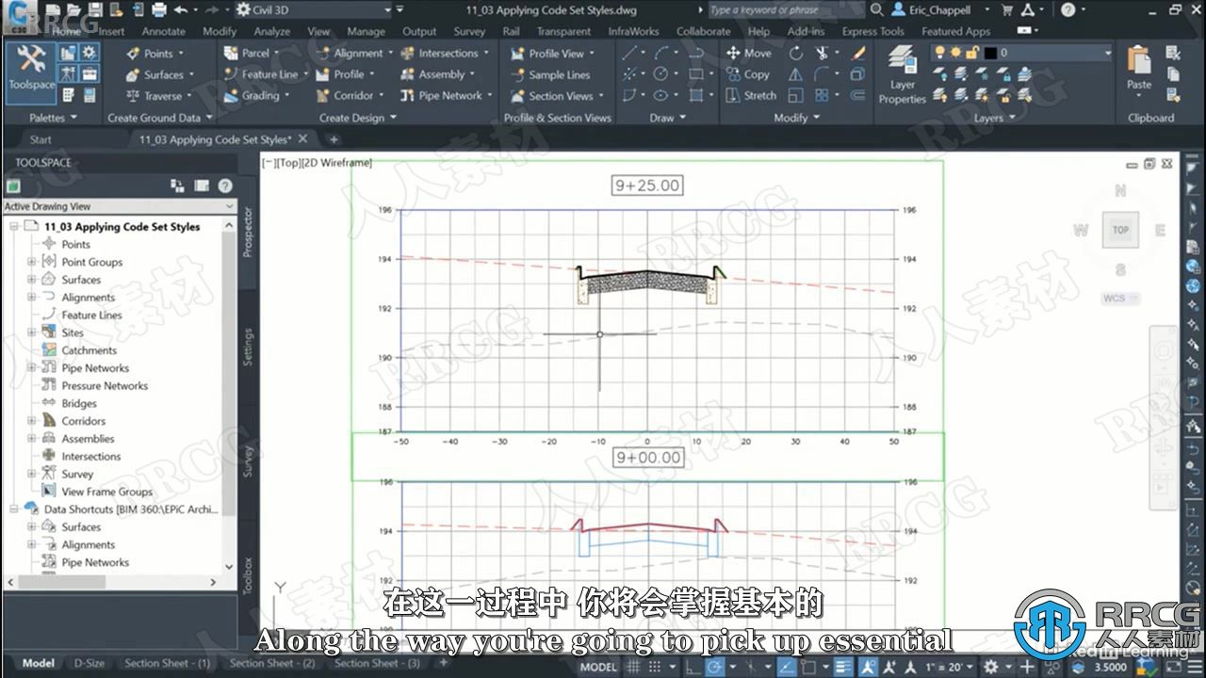Click the Scale modify icon
Viewport: 1206px width, 678px height.
[x=796, y=95]
